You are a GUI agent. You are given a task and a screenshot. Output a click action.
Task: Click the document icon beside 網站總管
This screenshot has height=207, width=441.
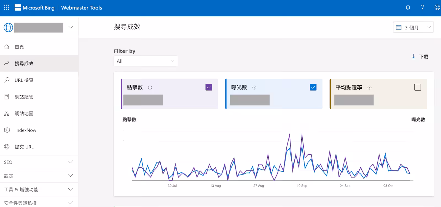[x=7, y=97]
